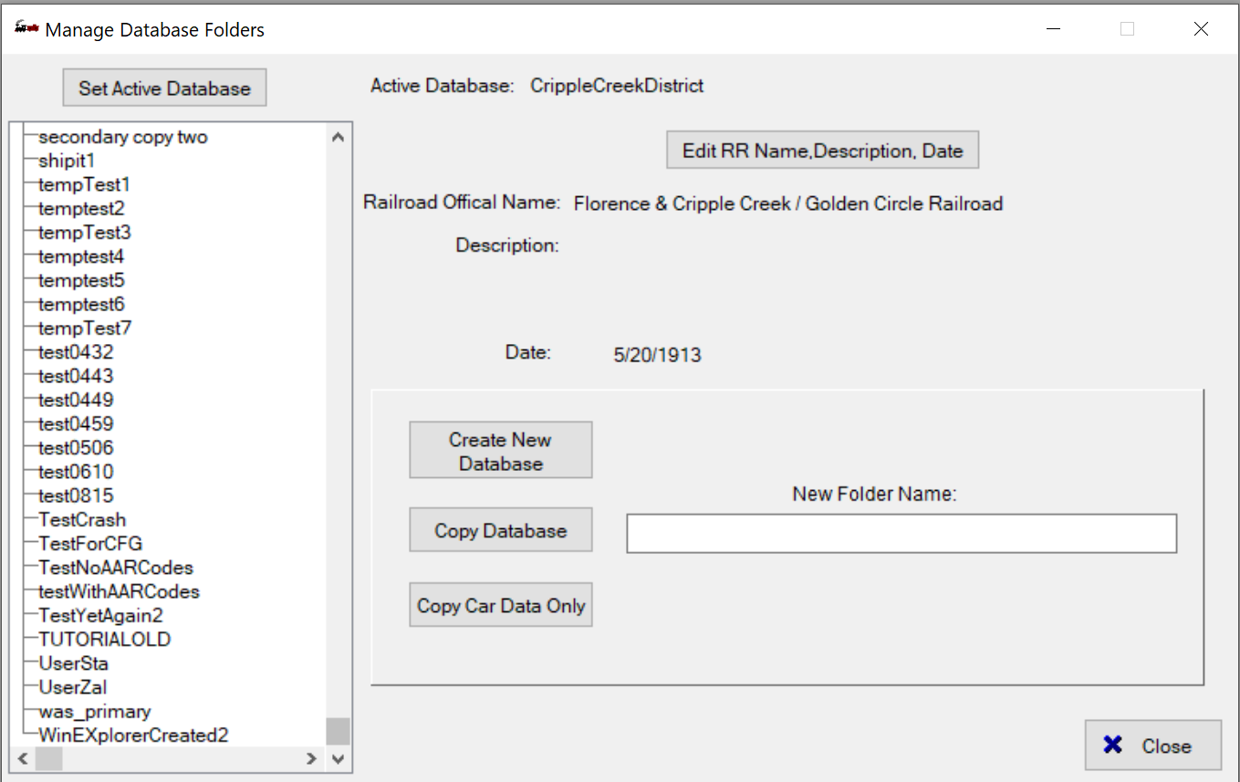
Task: Select the test0443 folder
Action: tap(76, 376)
